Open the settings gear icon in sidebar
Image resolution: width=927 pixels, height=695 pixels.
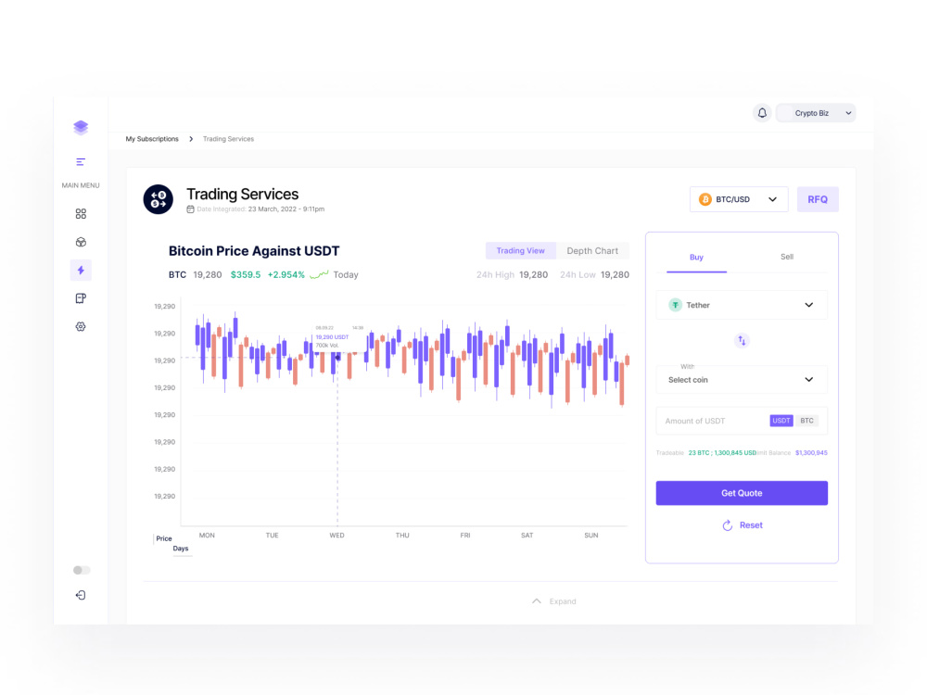[x=81, y=327]
